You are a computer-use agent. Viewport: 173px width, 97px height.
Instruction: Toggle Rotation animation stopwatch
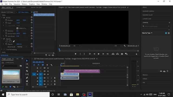6,31
